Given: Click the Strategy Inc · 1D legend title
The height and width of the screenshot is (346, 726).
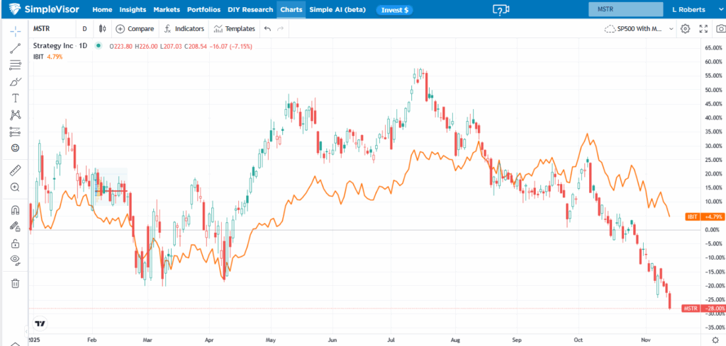Looking at the screenshot, I should click(x=60, y=46).
